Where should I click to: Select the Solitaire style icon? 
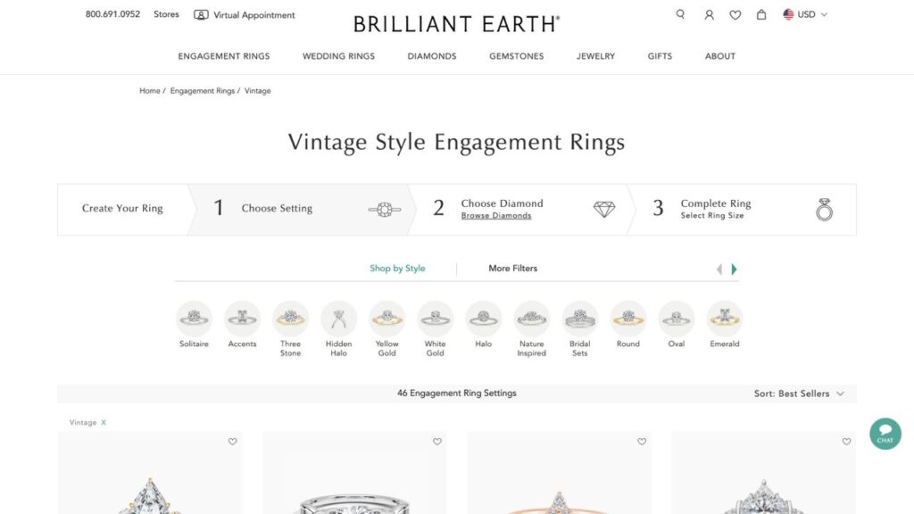click(194, 319)
